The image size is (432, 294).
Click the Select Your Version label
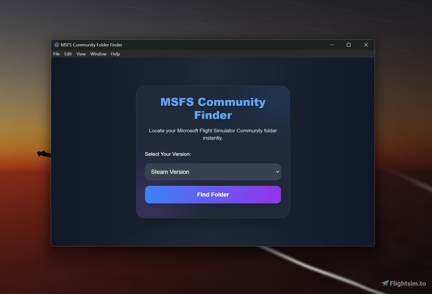tap(168, 154)
